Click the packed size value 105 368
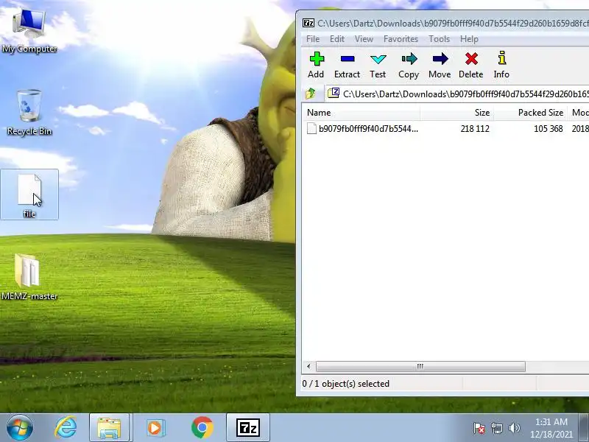589x442 pixels. click(548, 128)
